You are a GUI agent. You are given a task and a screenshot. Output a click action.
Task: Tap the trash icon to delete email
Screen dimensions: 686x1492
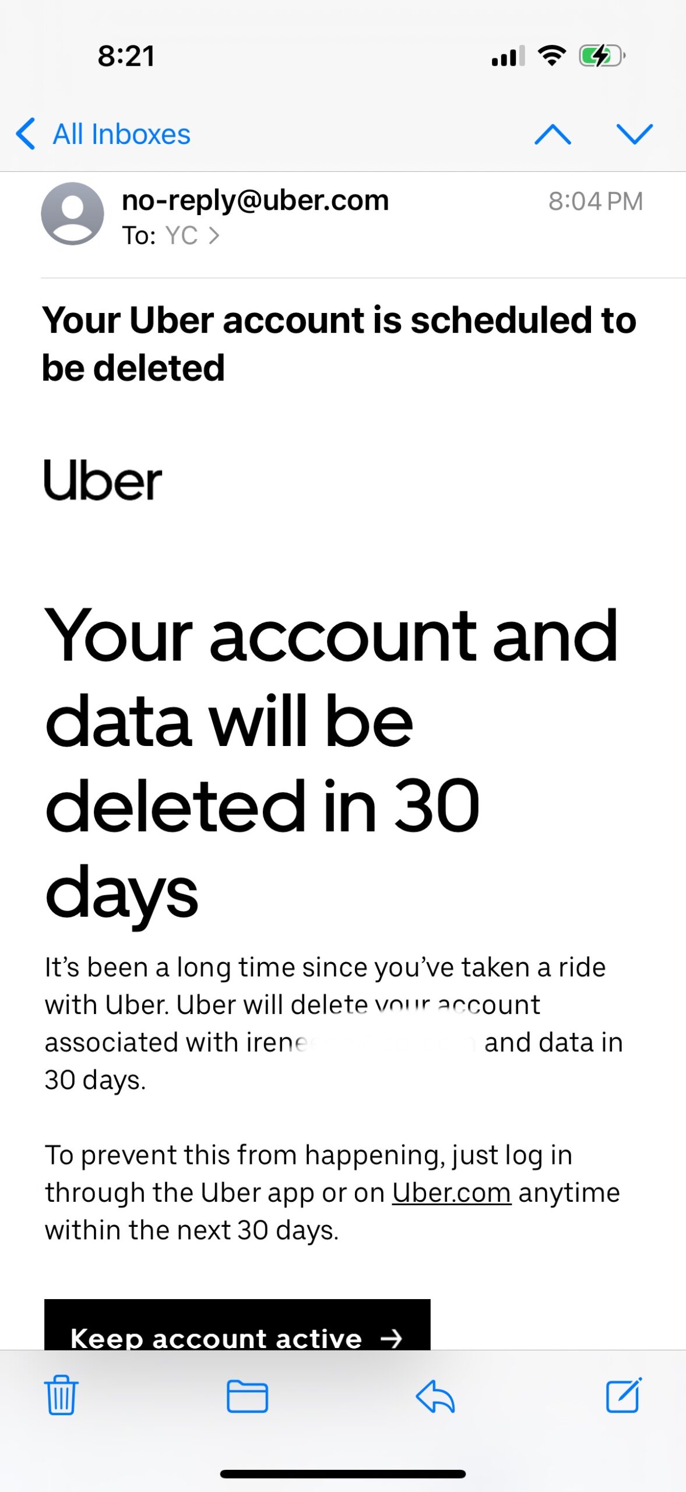tap(61, 1395)
